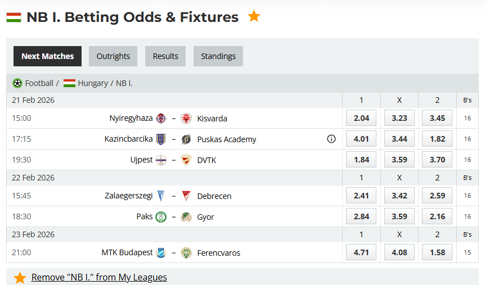Select the Standings tab
Screen dimensions: 485x285
[218, 56]
